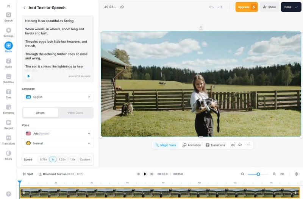
Task: Open the Elements panel
Action: pyautogui.click(x=8, y=109)
